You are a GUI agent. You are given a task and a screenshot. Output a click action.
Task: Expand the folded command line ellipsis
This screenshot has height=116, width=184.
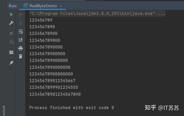[x=162, y=14]
